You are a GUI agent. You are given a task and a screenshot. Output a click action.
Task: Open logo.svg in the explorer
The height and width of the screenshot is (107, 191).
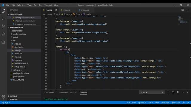point(24,60)
